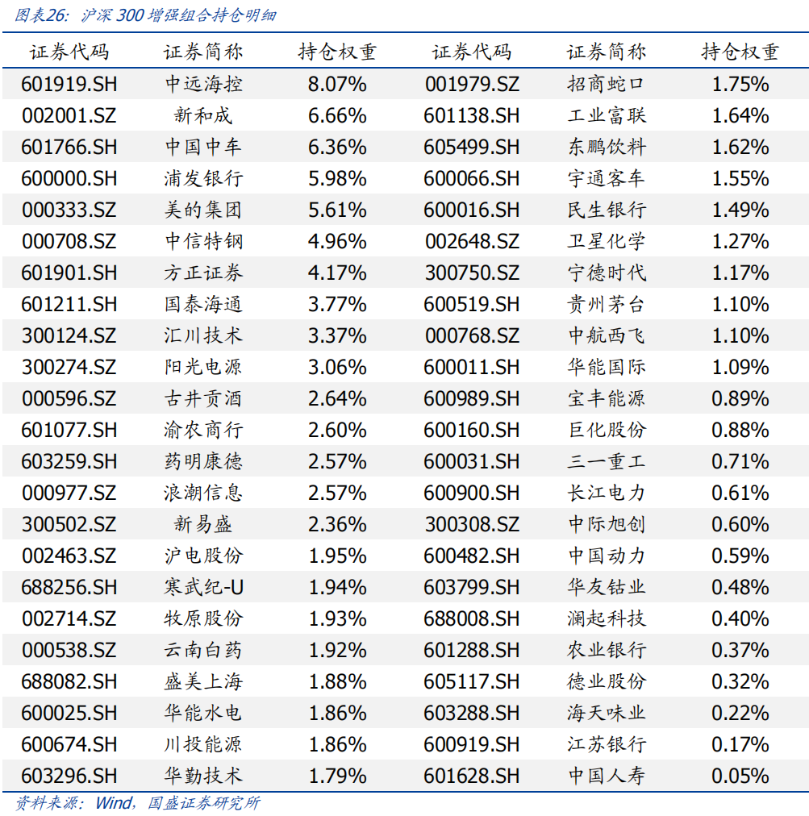This screenshot has width=809, height=816.
Task: Click stock name 药明康德
Action: [x=203, y=461]
